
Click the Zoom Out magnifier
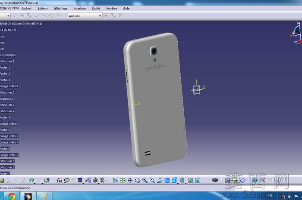(152, 180)
